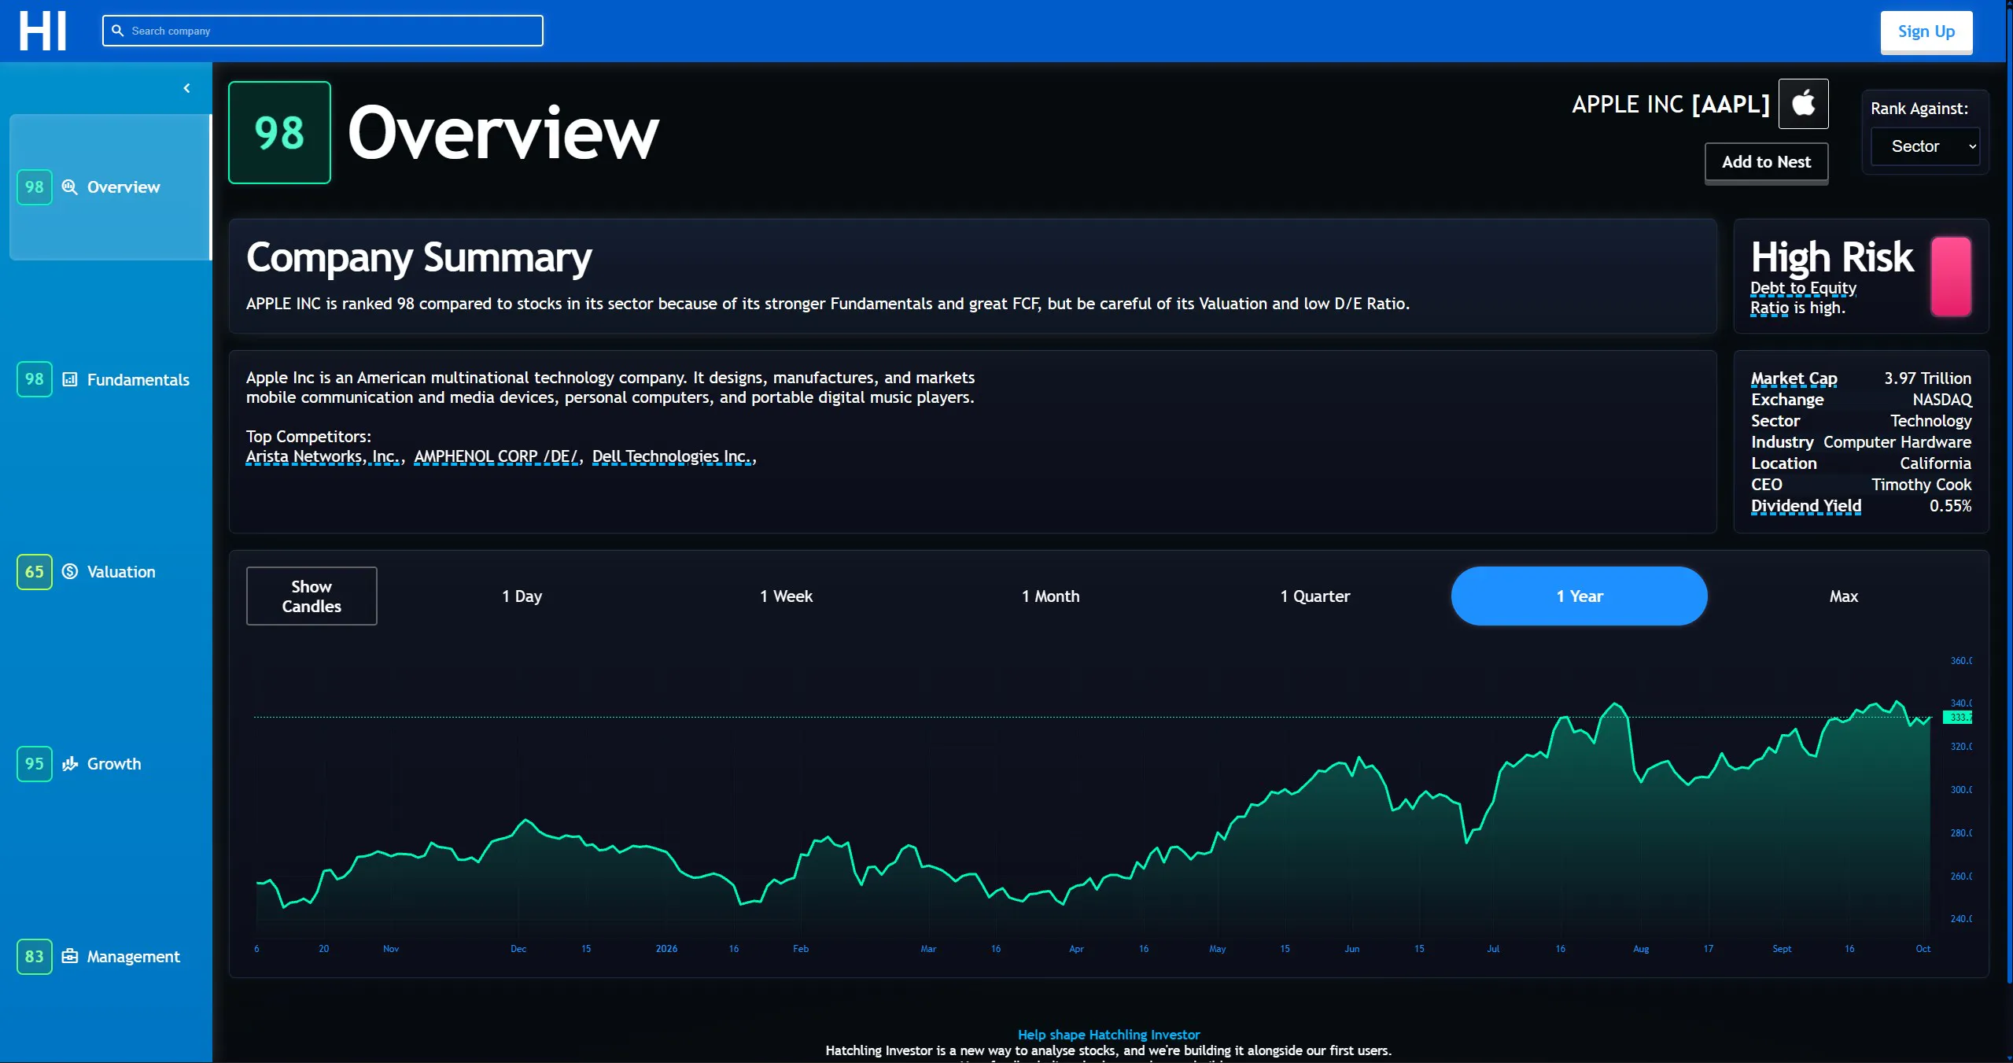Image resolution: width=2013 pixels, height=1063 pixels.
Task: Open the Management section in sidebar
Action: click(110, 956)
